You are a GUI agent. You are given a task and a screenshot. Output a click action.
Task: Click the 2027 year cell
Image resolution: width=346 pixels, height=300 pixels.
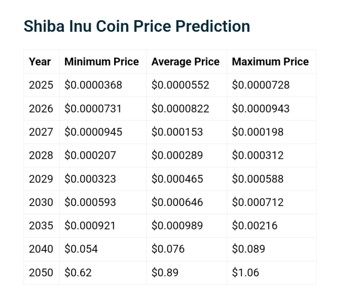41,132
